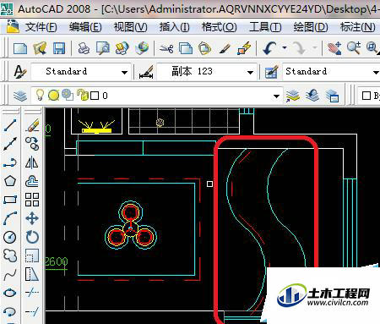Select the Polygon draw tool
Image resolution: width=380 pixels, height=324 pixels.
coord(10,181)
